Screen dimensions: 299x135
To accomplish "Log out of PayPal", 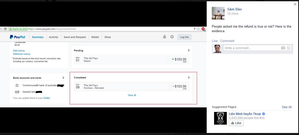I will pyautogui.click(x=184, y=37).
